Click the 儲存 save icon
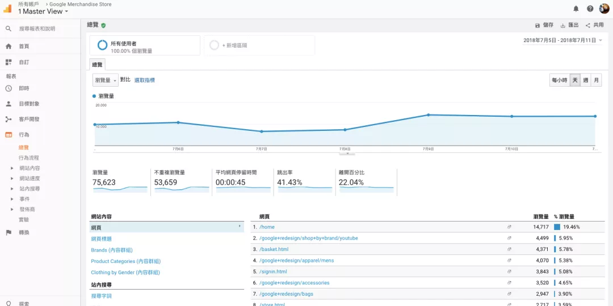The width and height of the screenshot is (613, 306). pos(537,25)
